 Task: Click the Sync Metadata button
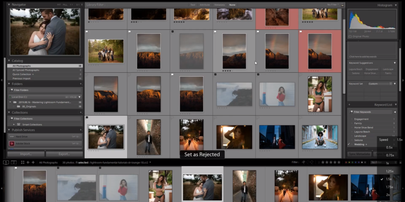click(359, 154)
